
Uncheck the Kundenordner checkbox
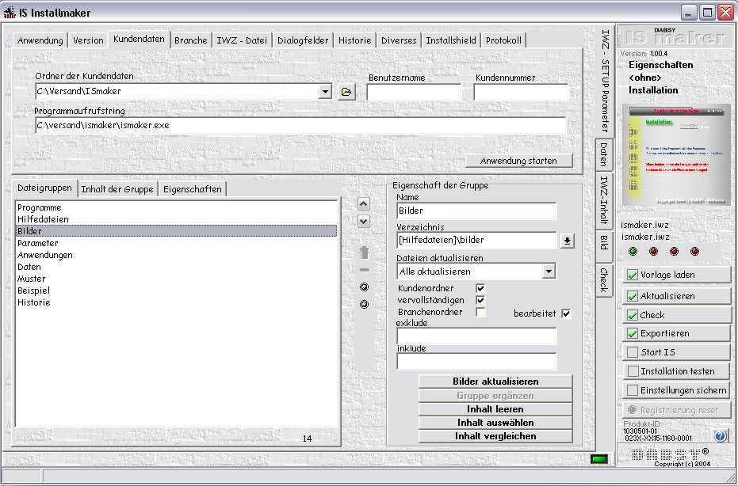click(x=480, y=288)
